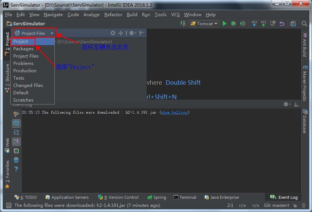
Task: Toggle the Event Log tool window button
Action: click(284, 197)
